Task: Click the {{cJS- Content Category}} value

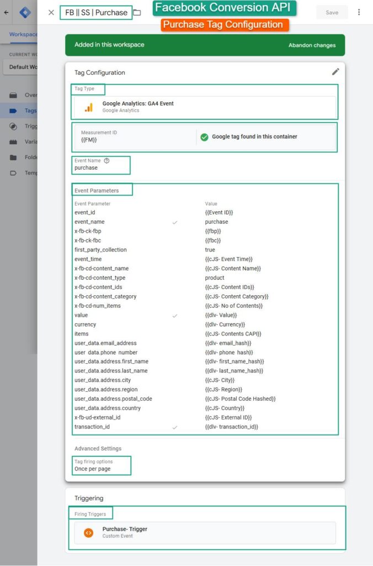Action: pyautogui.click(x=237, y=297)
